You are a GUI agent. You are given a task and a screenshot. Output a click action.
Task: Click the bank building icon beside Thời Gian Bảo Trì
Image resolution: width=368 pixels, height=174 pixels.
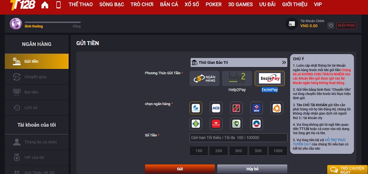(x=195, y=62)
